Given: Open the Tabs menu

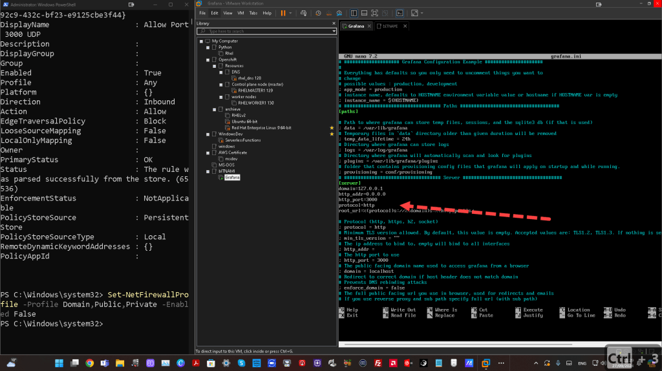Looking at the screenshot, I should pos(253,13).
